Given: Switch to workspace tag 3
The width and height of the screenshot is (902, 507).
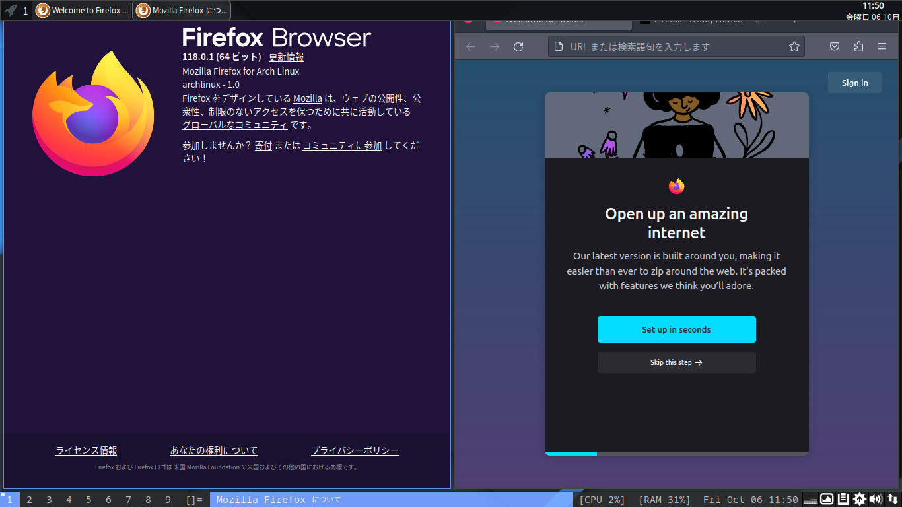Looking at the screenshot, I should pos(49,500).
